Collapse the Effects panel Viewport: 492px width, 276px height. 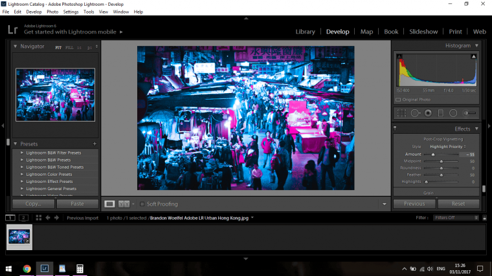pos(476,129)
